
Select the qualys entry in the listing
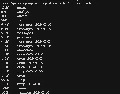click(23, 12)
